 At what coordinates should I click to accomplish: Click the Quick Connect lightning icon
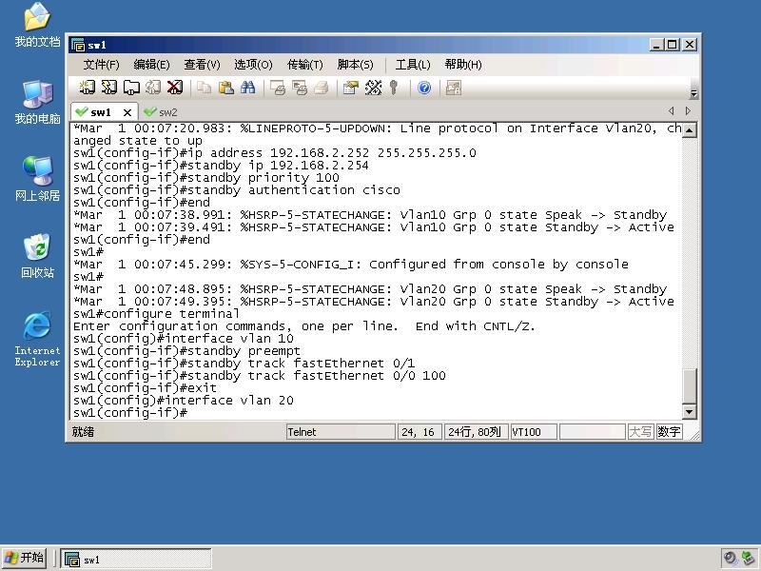(x=108, y=88)
